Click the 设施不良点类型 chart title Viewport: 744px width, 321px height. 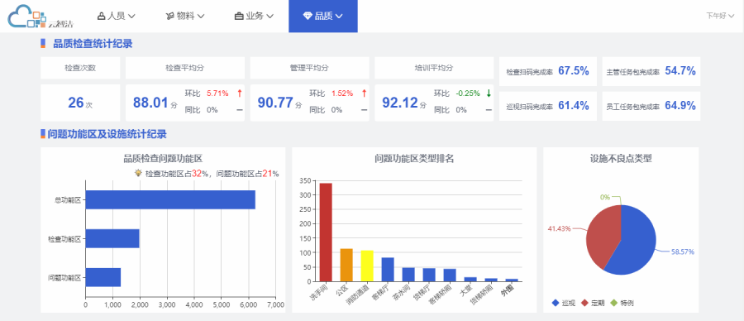[621, 159]
